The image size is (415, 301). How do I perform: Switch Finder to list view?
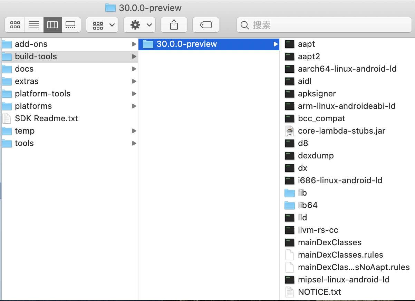pyautogui.click(x=33, y=24)
